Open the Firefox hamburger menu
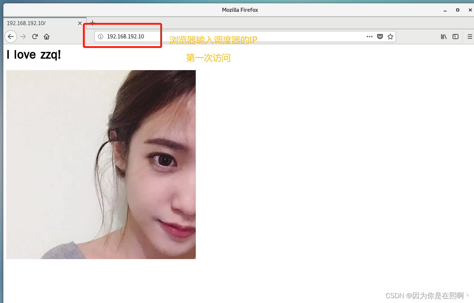This screenshot has height=303, width=474. pyautogui.click(x=470, y=37)
